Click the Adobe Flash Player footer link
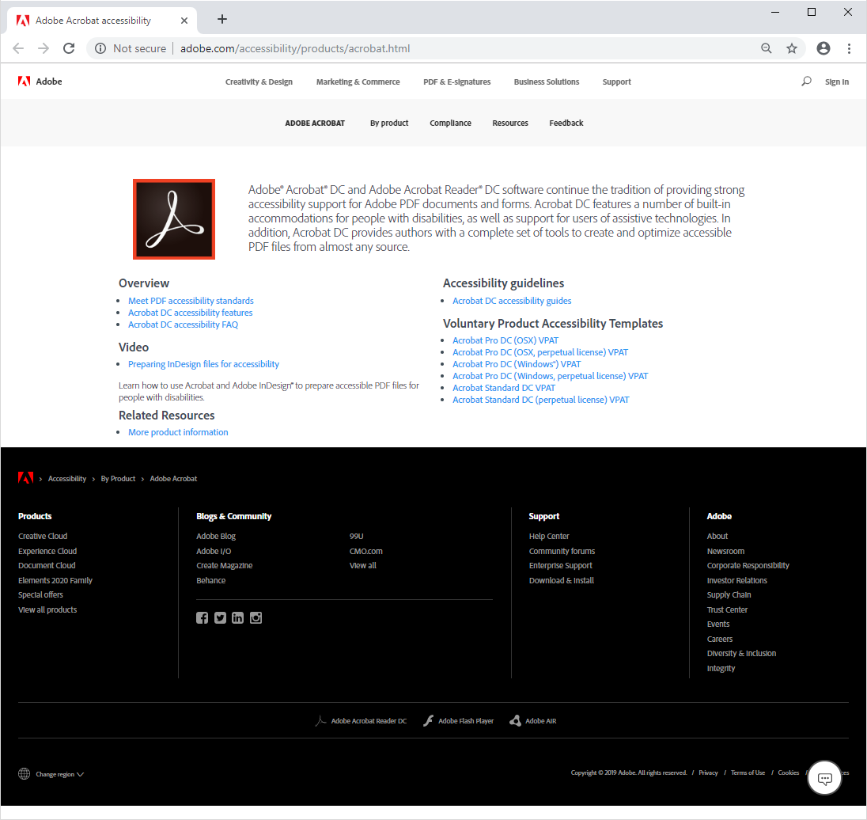 pyautogui.click(x=458, y=721)
